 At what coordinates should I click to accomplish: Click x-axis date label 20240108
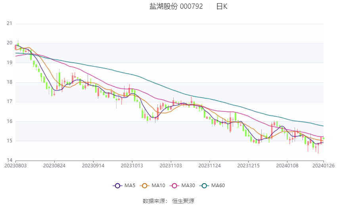coord(287,166)
